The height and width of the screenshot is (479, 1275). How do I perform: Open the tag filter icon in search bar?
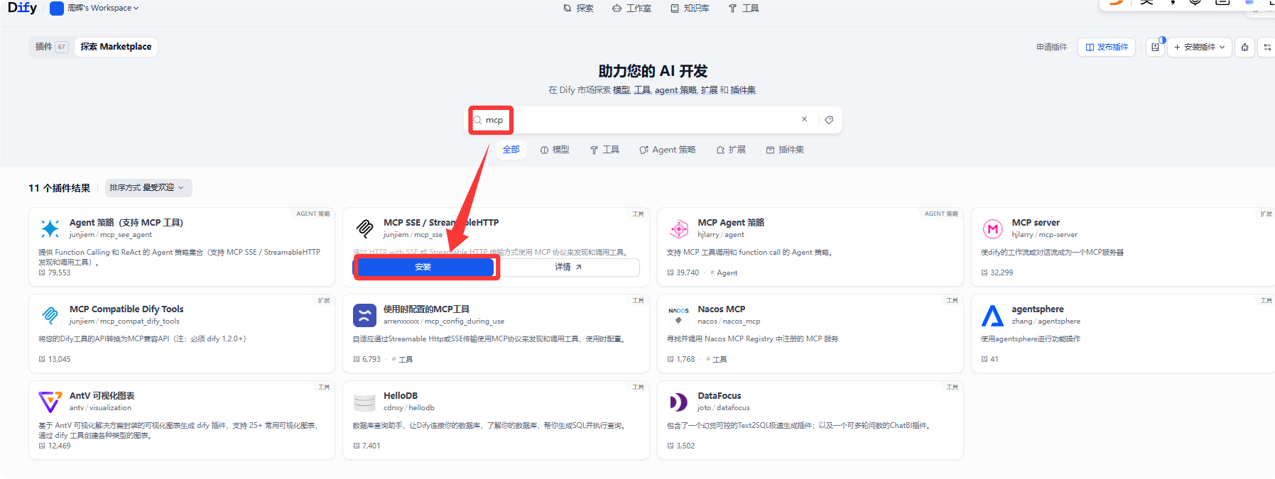[x=829, y=120]
